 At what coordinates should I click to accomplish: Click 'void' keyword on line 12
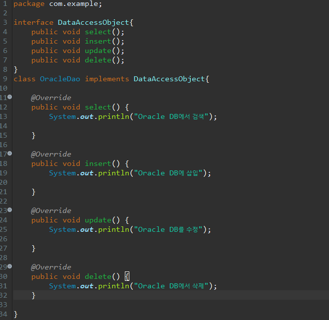(x=71, y=107)
